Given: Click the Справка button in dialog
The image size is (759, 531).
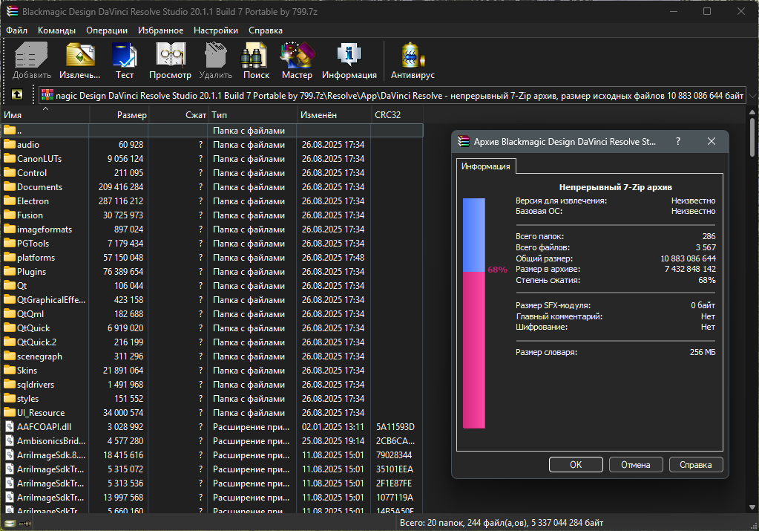Looking at the screenshot, I should 696,465.
